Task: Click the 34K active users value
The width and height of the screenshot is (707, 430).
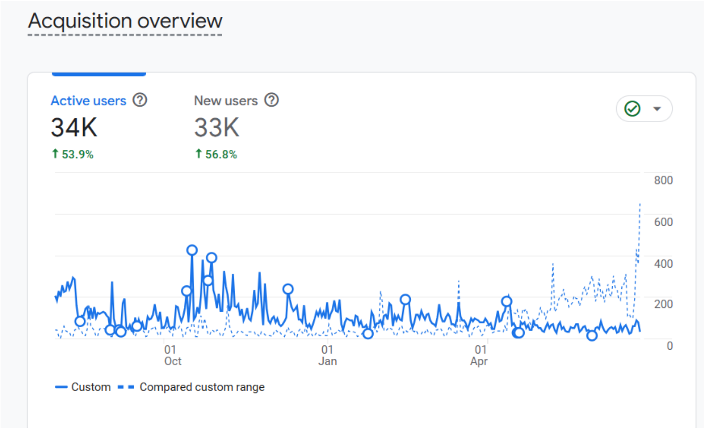Action: click(x=74, y=128)
